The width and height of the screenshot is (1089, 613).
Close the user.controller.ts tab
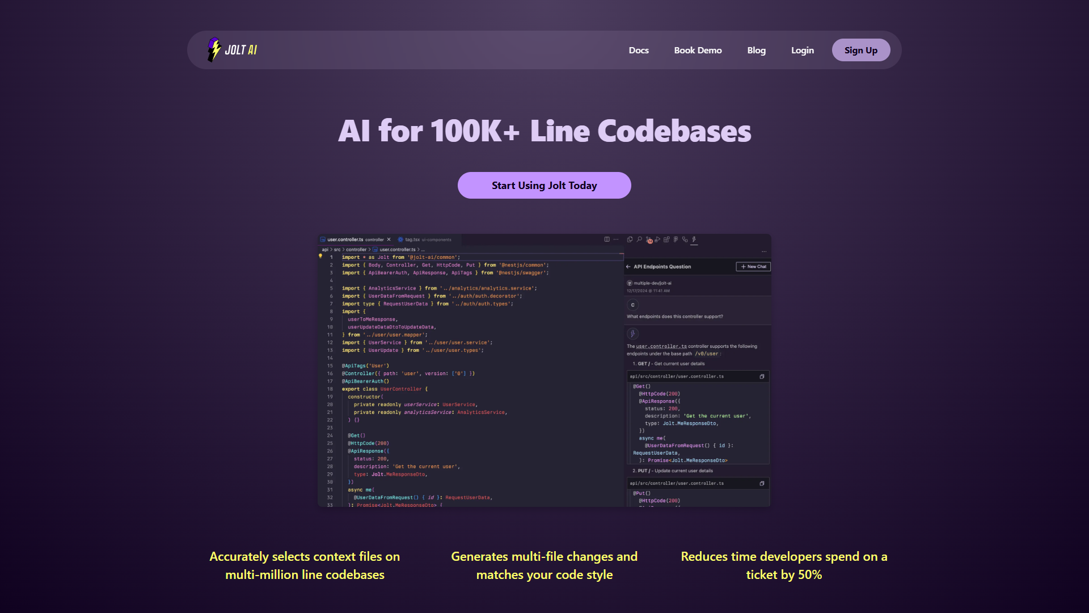coord(389,240)
